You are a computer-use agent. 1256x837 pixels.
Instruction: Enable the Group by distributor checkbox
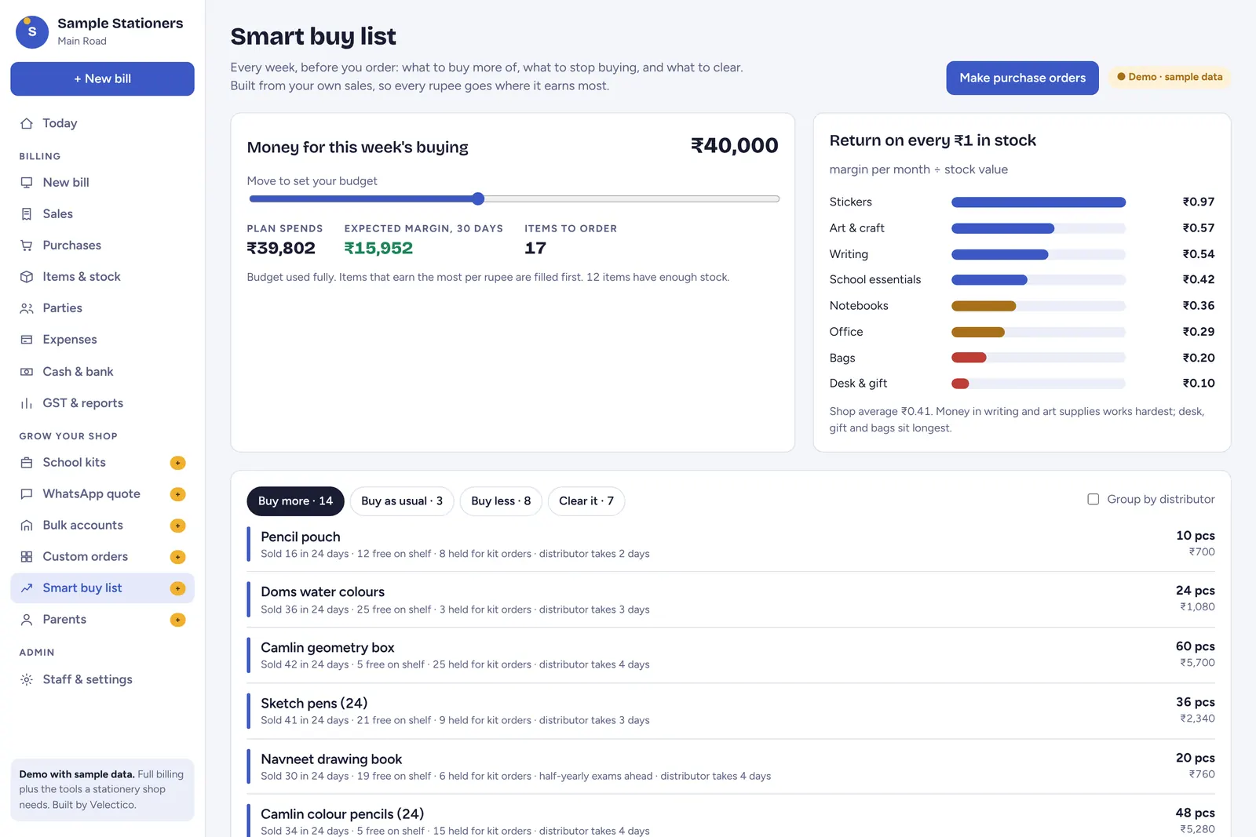(x=1093, y=499)
